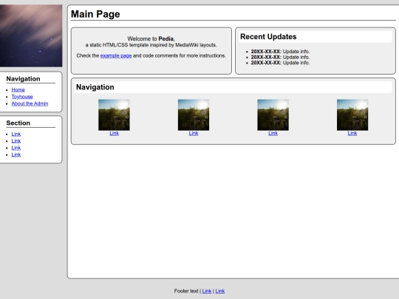Follow the Link under the second thumbnail

(194, 133)
